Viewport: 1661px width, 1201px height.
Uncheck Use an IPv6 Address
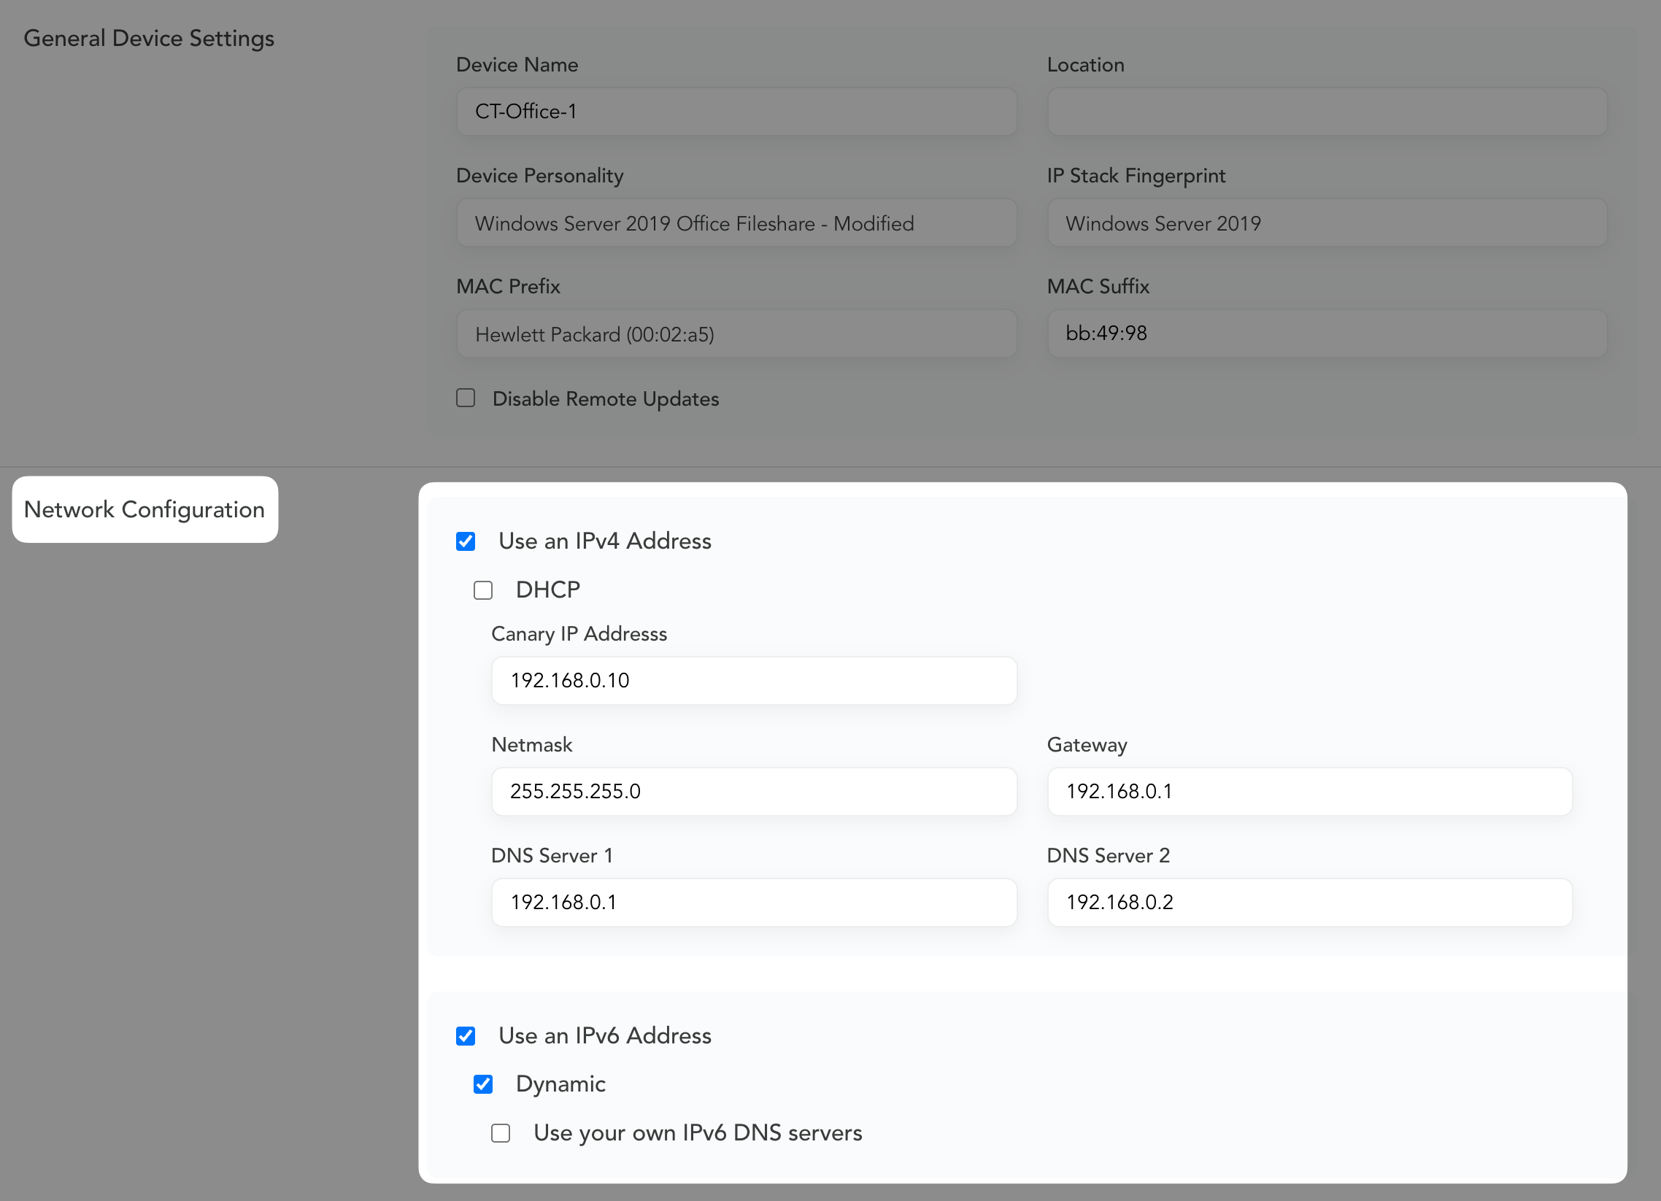click(x=466, y=1036)
